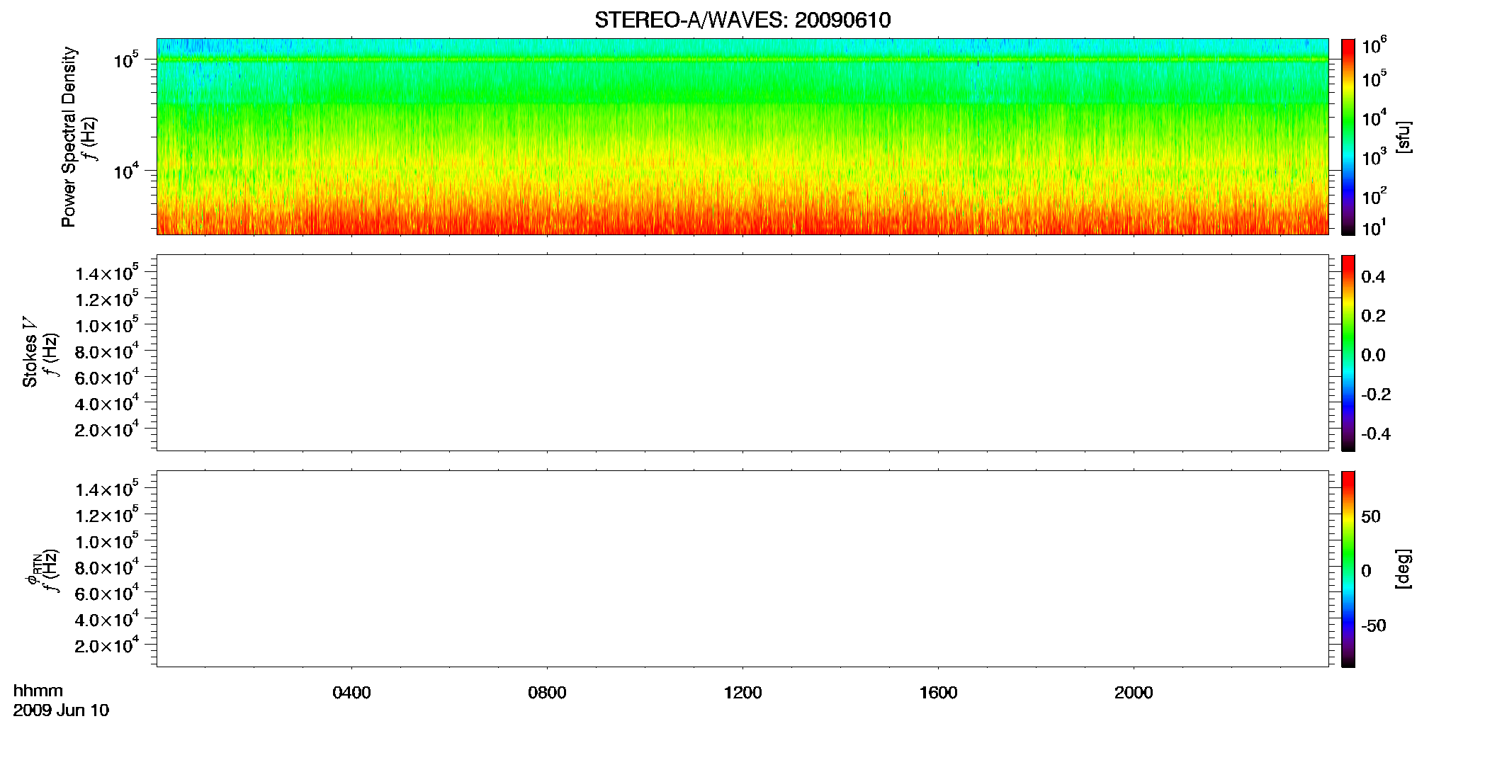Click the hhmm axis caption

[38, 691]
